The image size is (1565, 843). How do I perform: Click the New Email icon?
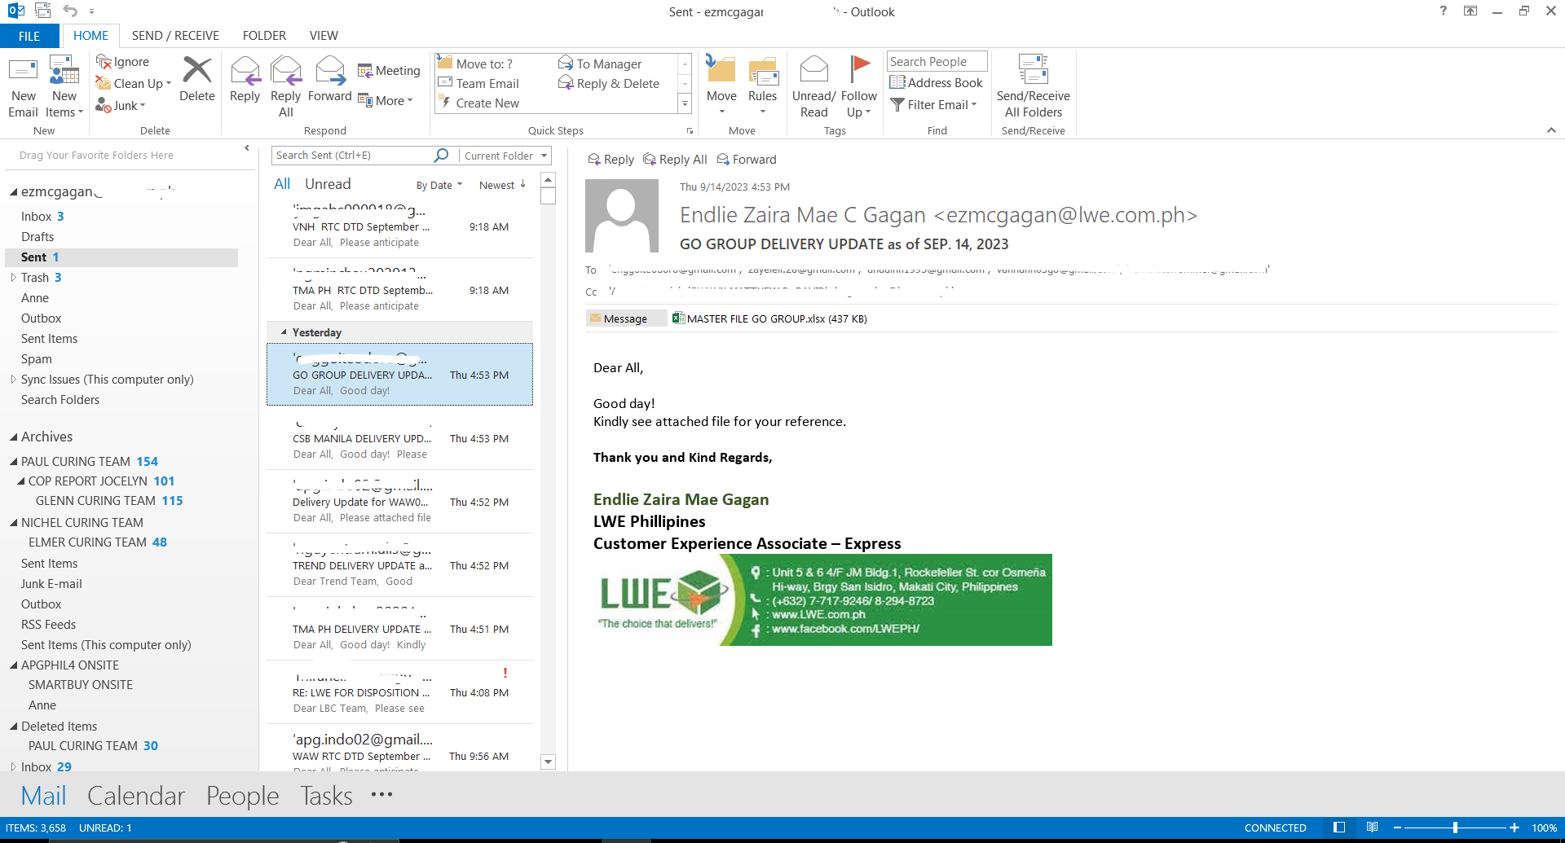click(x=23, y=87)
